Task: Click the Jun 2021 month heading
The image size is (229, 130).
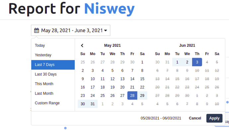Action: 187,45
